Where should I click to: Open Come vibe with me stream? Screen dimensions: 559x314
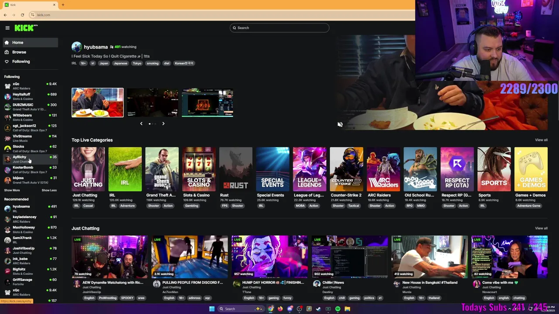point(509,257)
